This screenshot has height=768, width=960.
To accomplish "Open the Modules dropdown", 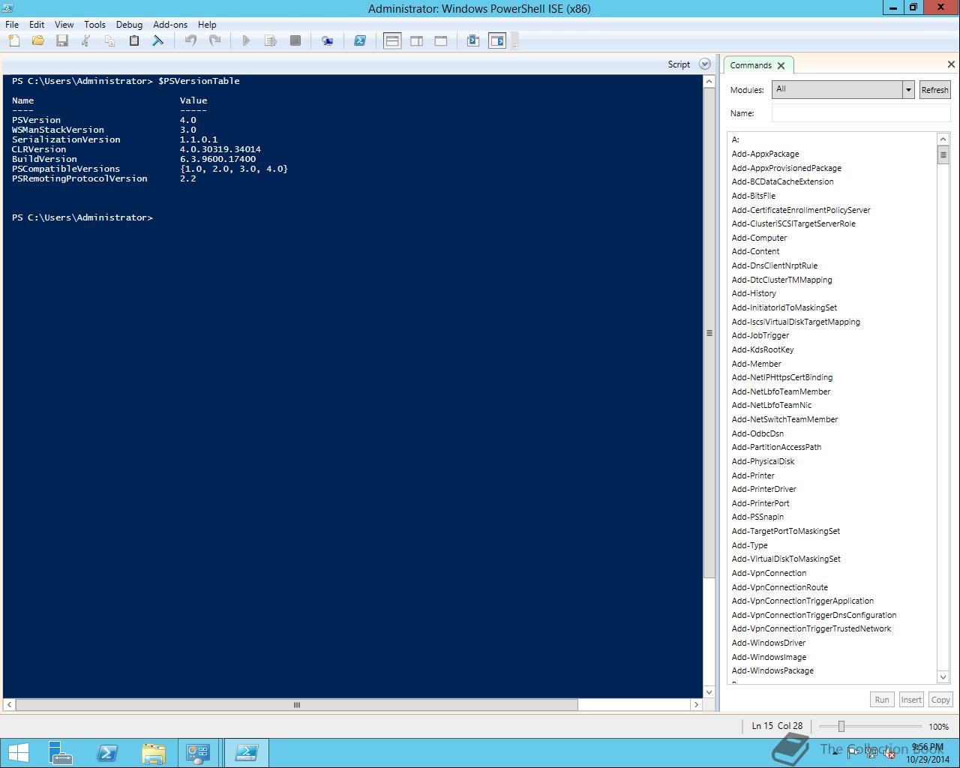I will click(x=843, y=89).
